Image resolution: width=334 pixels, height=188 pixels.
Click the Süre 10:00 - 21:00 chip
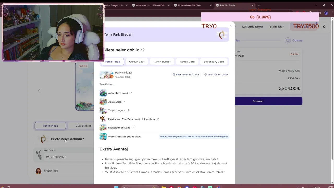[216, 75]
